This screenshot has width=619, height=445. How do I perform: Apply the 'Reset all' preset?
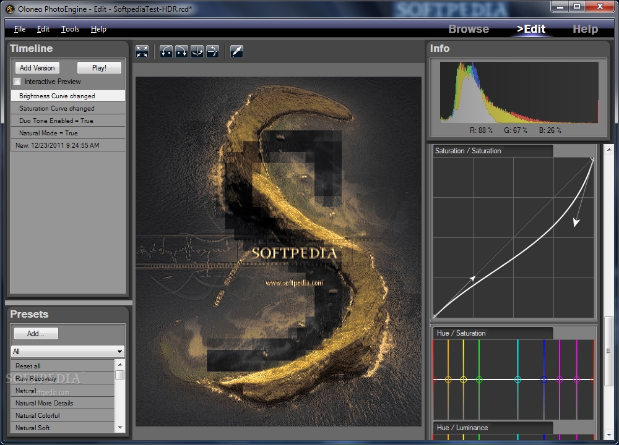tap(63, 366)
